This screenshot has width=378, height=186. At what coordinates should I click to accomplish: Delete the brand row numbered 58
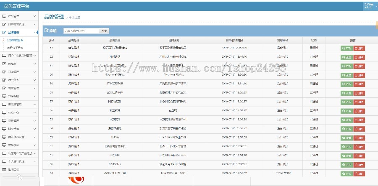359,93
